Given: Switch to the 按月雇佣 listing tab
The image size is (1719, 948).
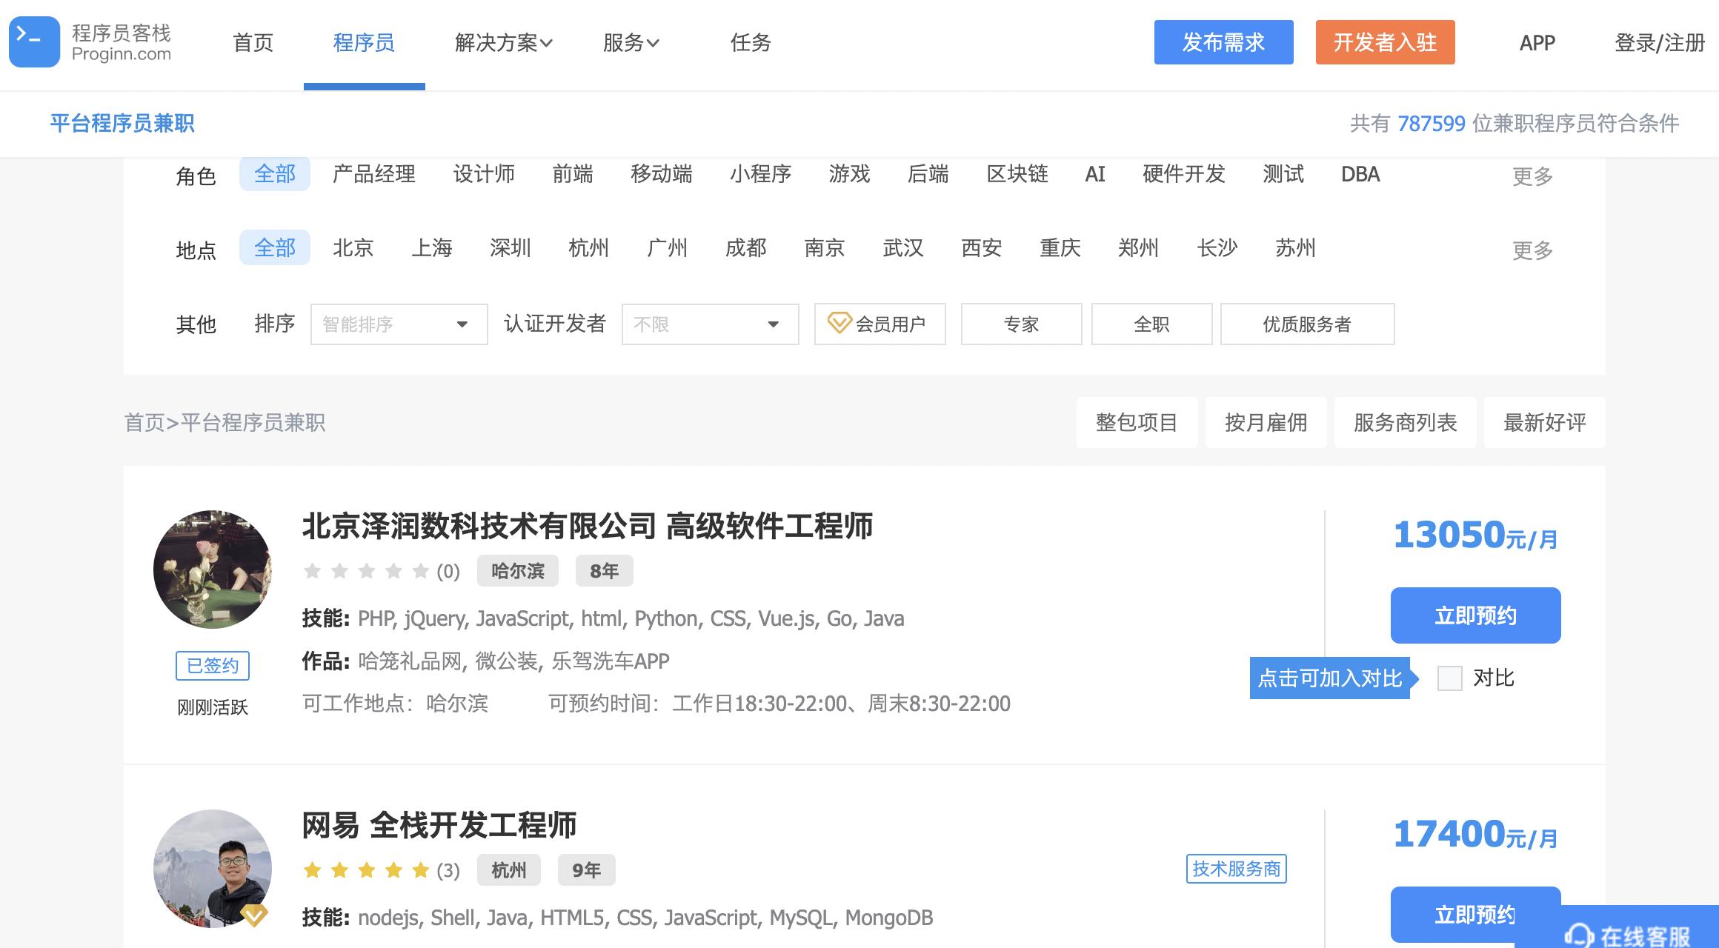Looking at the screenshot, I should click(1266, 422).
